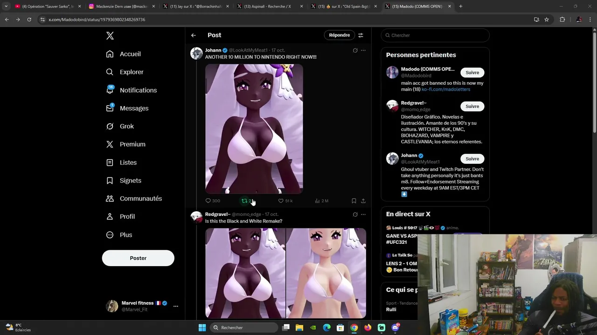
Task: Open Google Chrome from taskbar
Action: pyautogui.click(x=354, y=328)
